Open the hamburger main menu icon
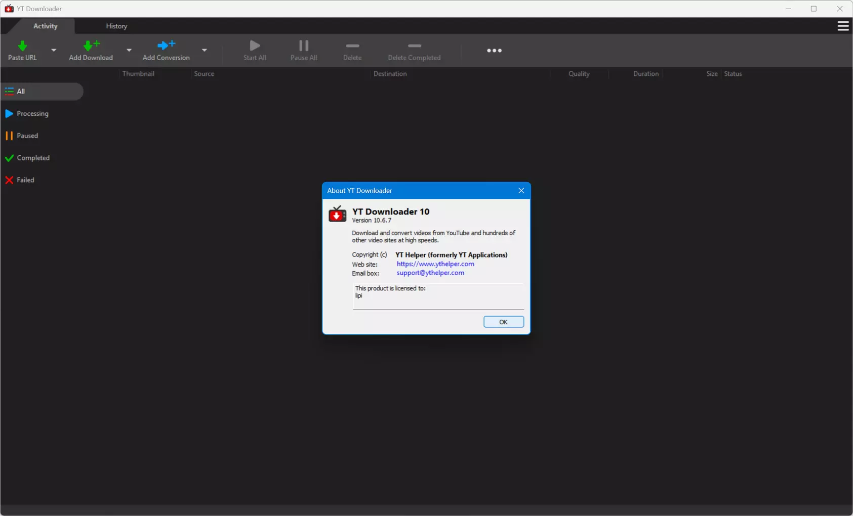This screenshot has width=853, height=516. point(843,26)
